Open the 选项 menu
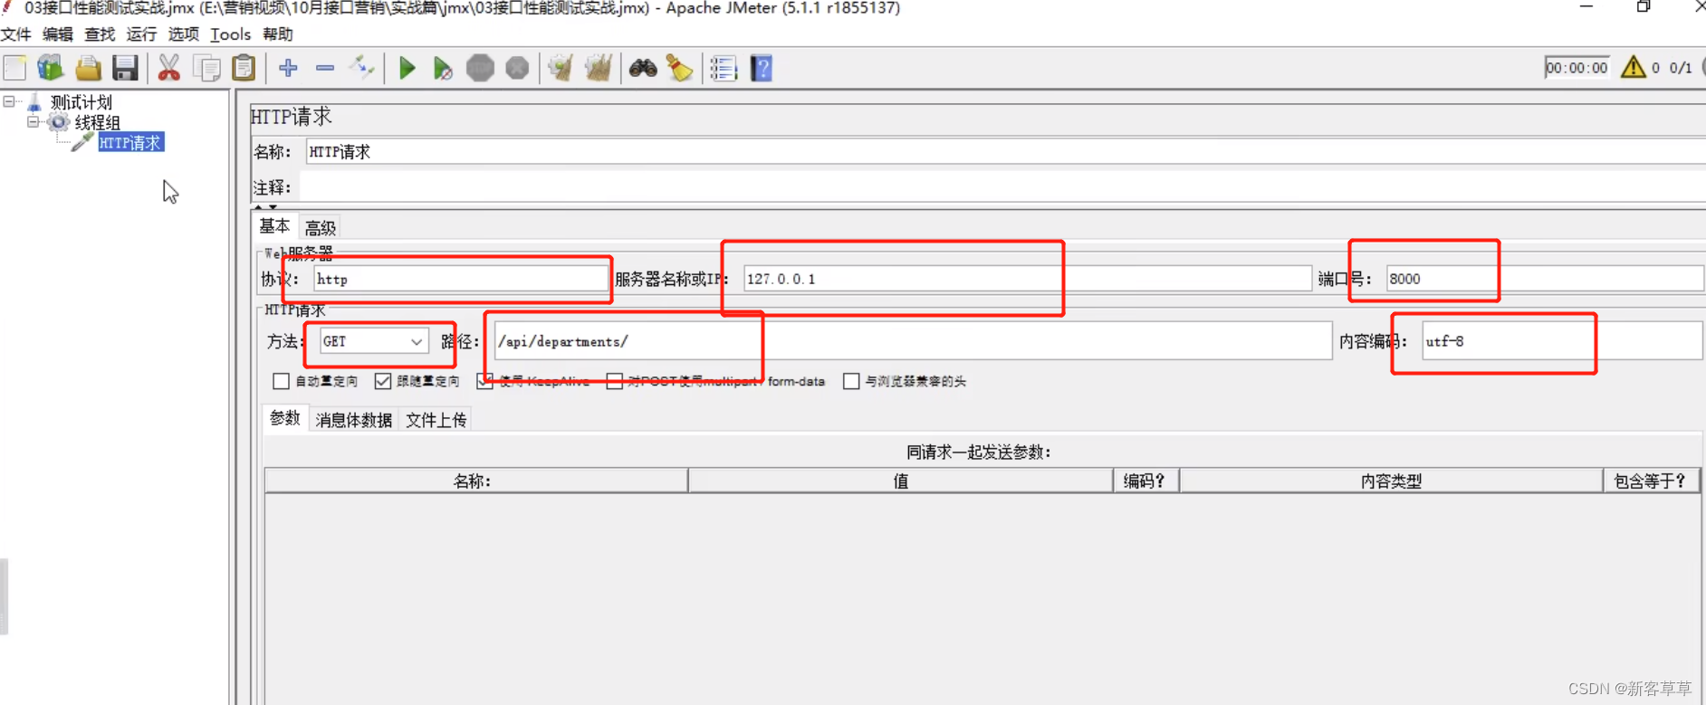Image resolution: width=1706 pixels, height=705 pixels. click(183, 34)
